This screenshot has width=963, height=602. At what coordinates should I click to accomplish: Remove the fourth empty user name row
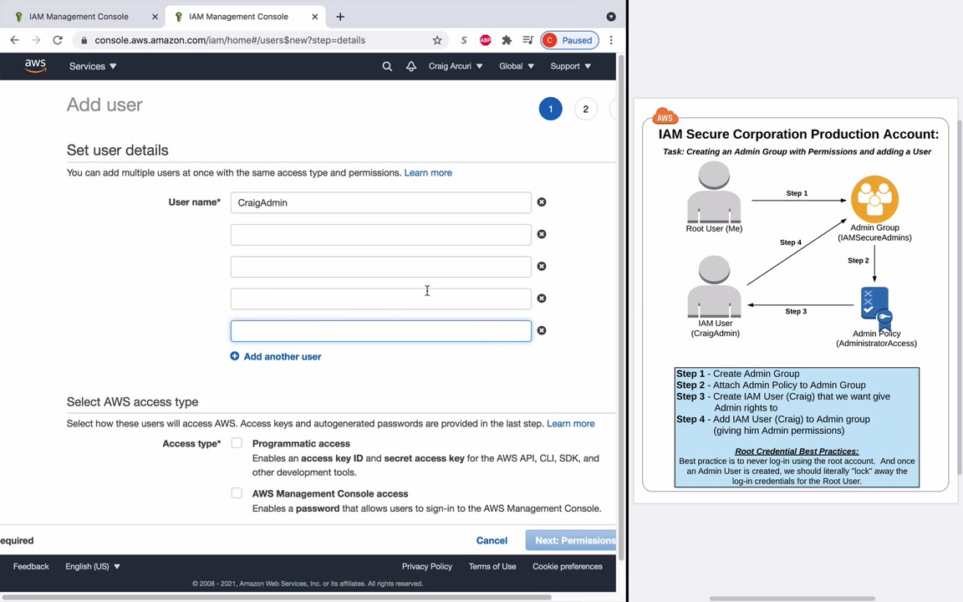tap(542, 298)
